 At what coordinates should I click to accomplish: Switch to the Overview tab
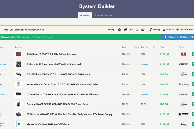point(85,15)
